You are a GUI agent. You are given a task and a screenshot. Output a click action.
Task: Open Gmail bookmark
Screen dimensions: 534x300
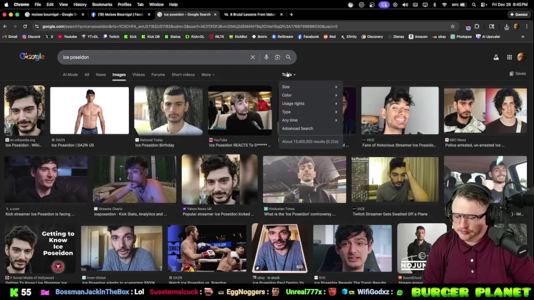10,37
